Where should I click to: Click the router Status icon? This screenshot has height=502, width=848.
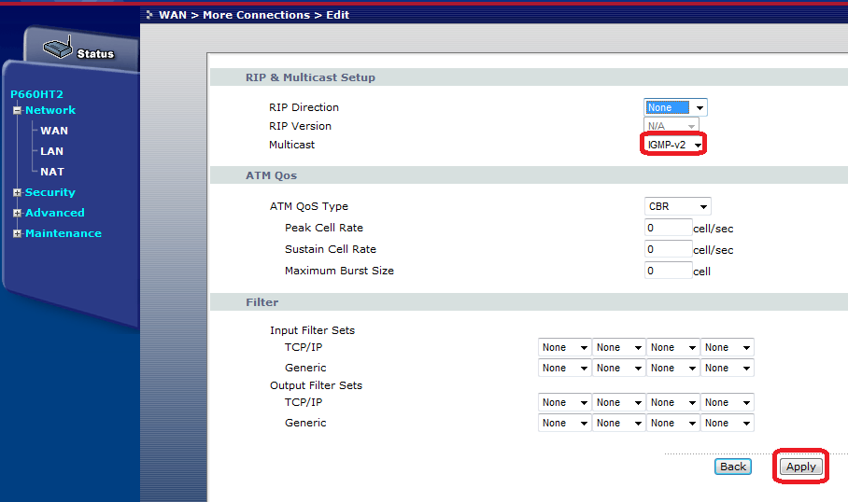point(58,48)
